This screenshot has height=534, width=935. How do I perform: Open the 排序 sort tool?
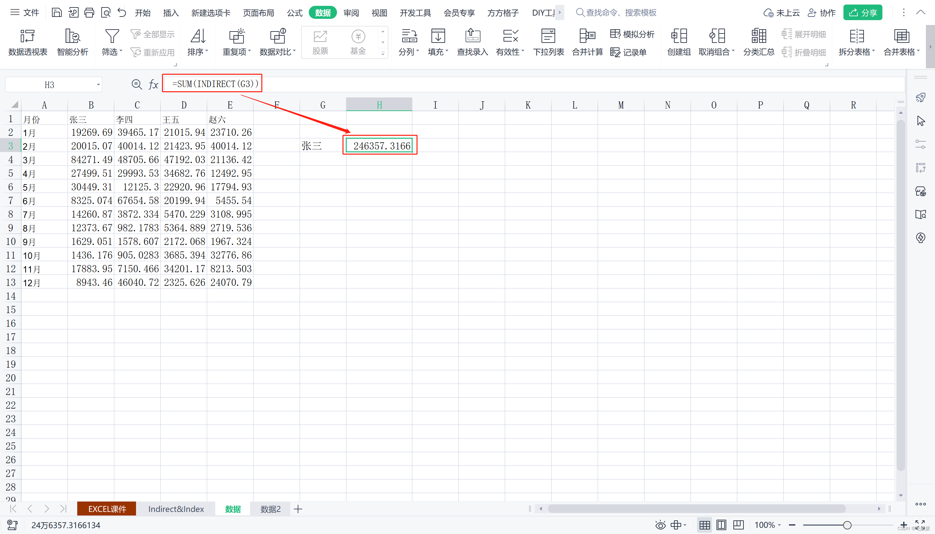[198, 42]
